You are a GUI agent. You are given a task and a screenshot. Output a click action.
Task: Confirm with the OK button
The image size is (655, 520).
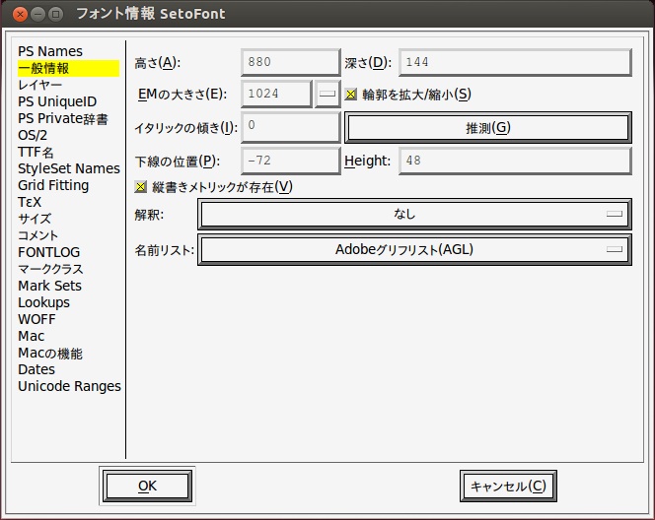click(147, 486)
